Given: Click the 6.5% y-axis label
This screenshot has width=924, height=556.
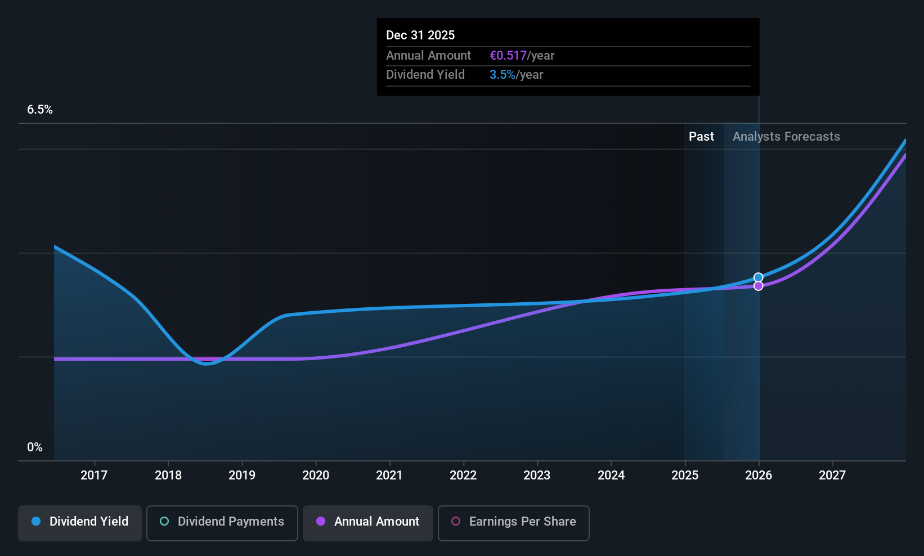Looking at the screenshot, I should click(40, 110).
